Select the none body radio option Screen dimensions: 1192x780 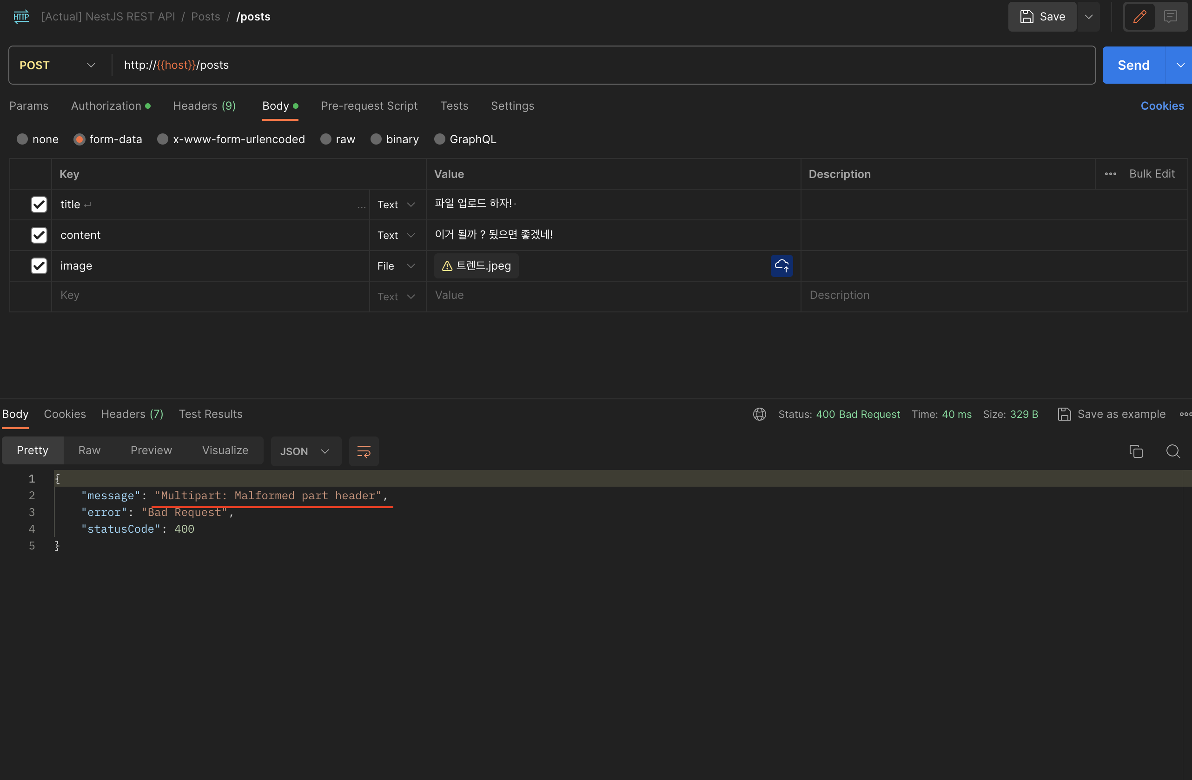(x=22, y=139)
